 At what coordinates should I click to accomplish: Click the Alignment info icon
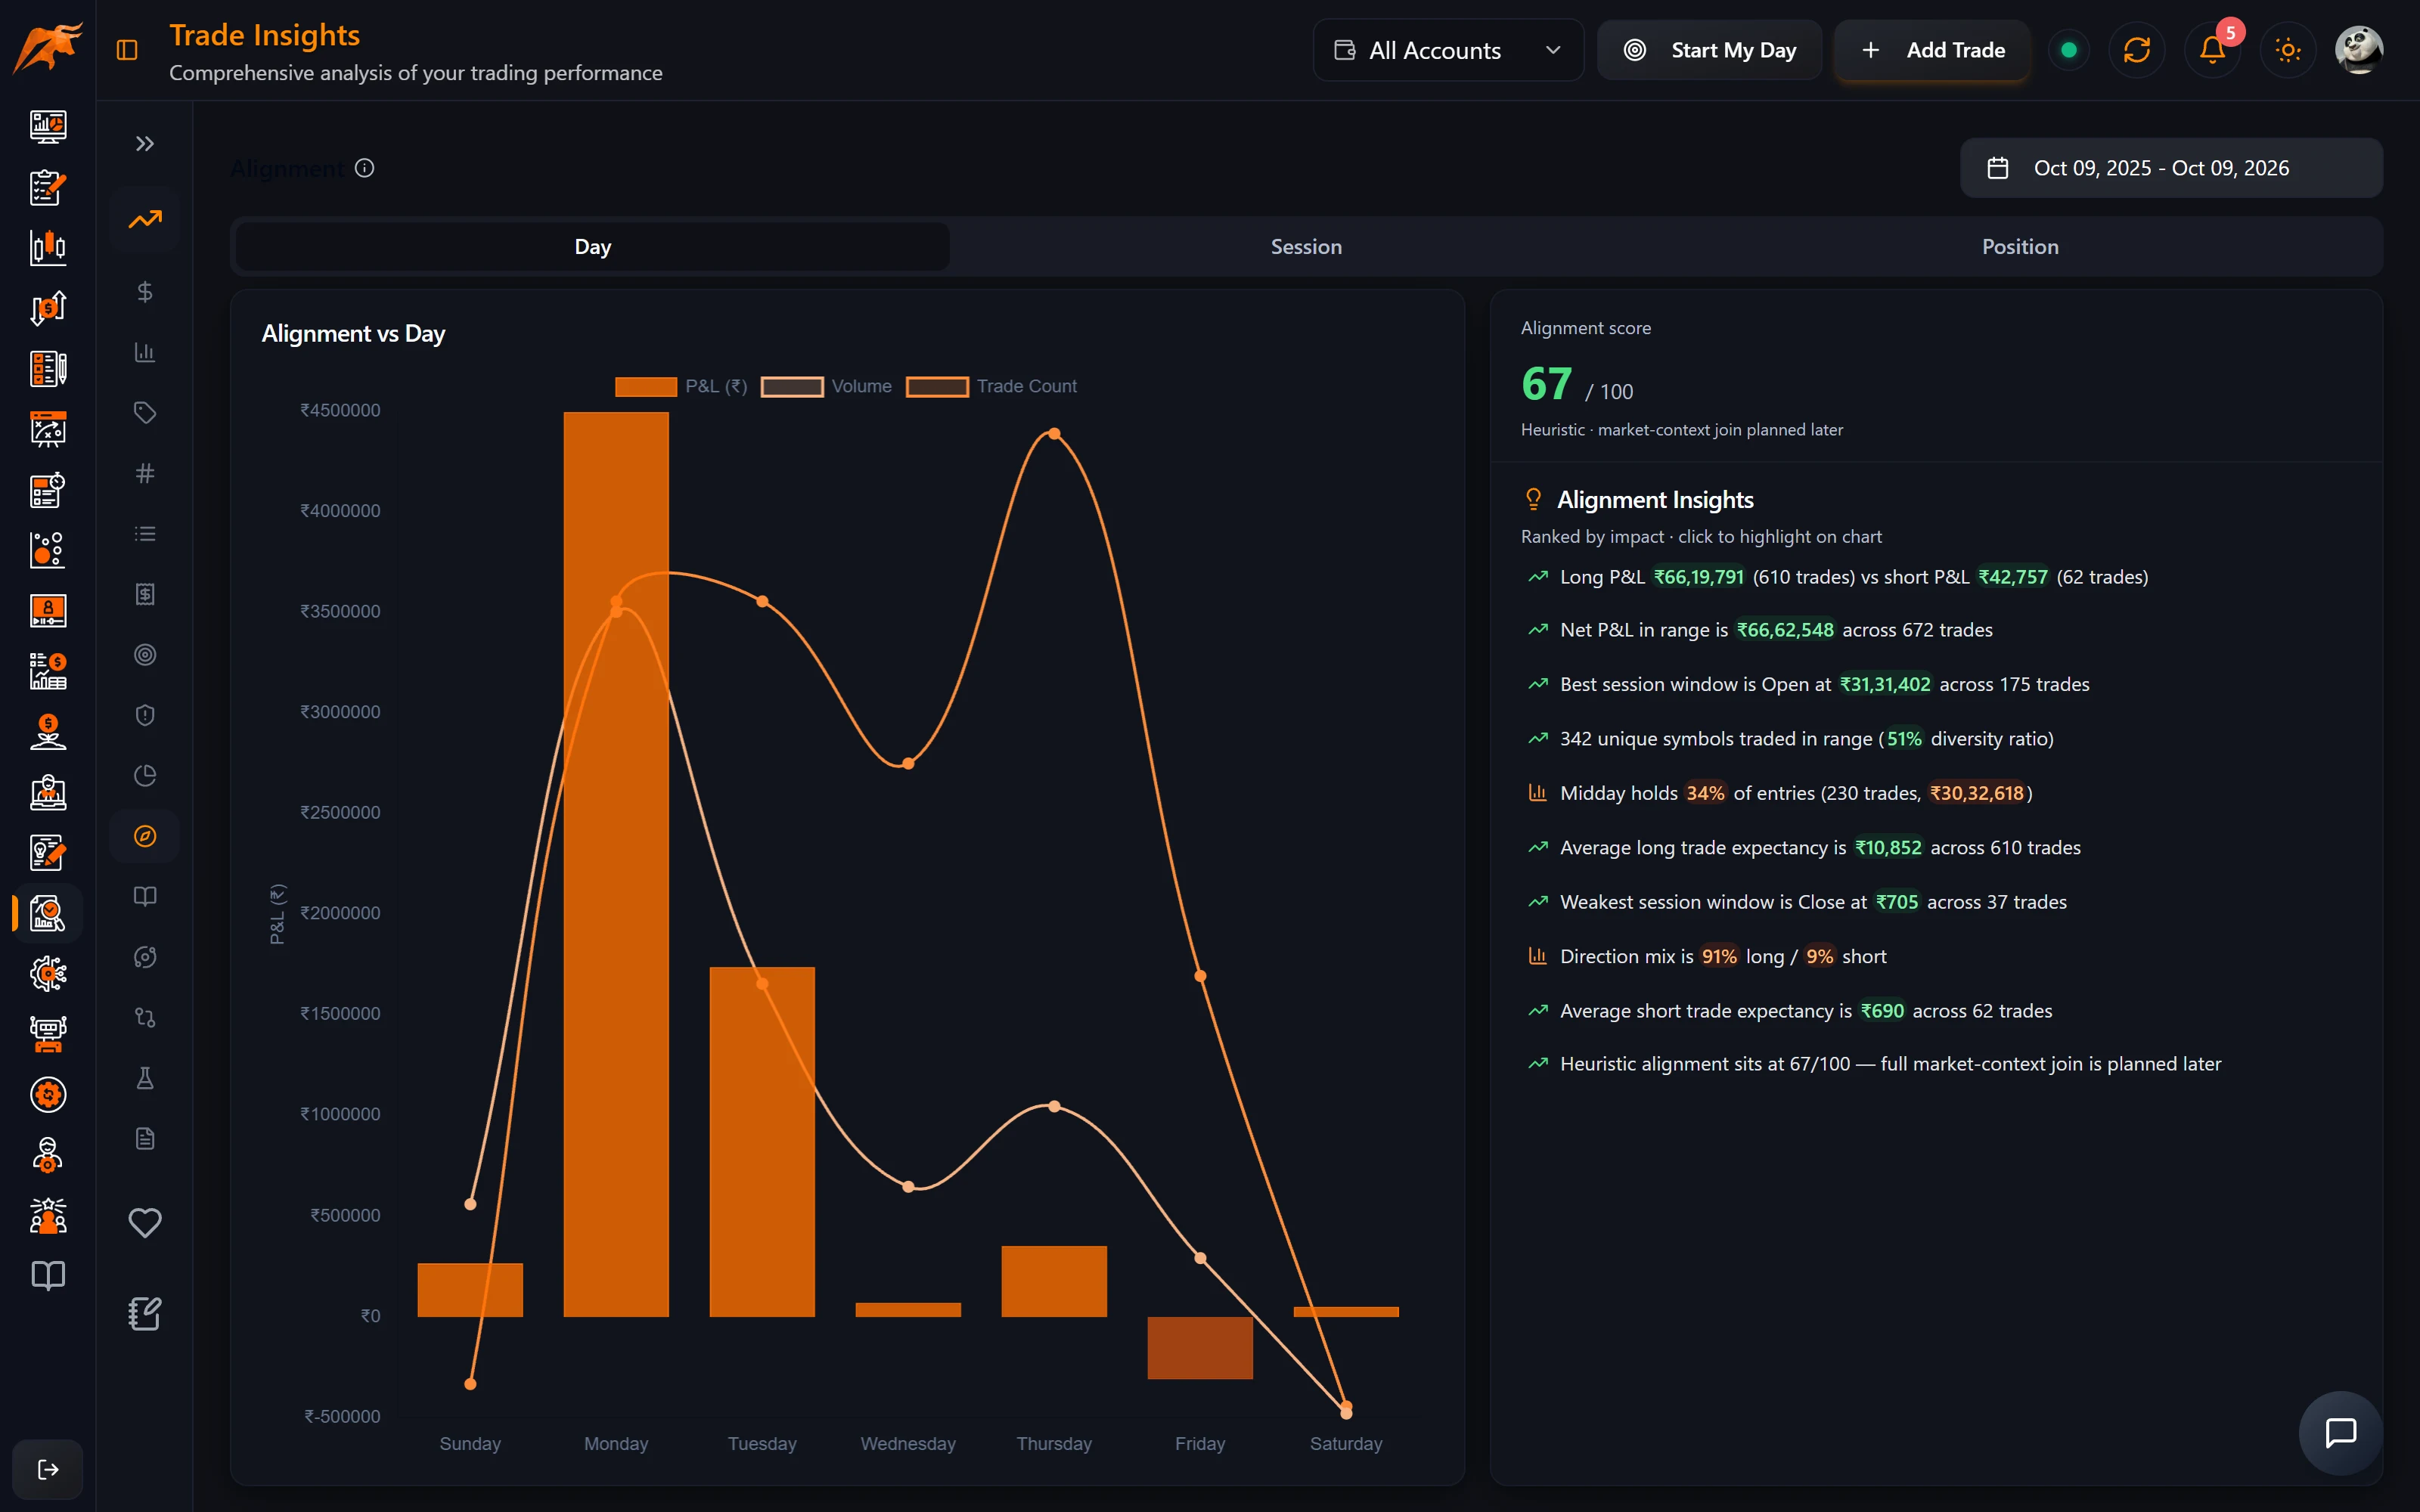point(365,168)
